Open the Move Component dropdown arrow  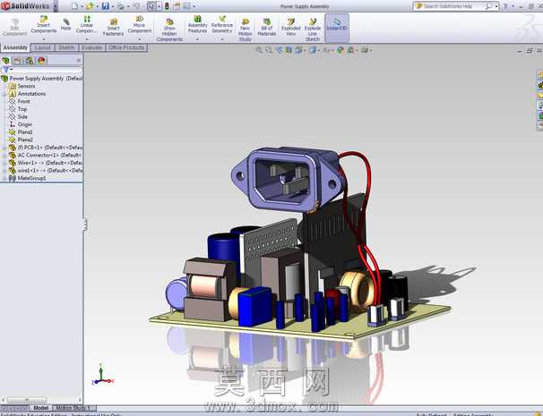pyautogui.click(x=140, y=39)
